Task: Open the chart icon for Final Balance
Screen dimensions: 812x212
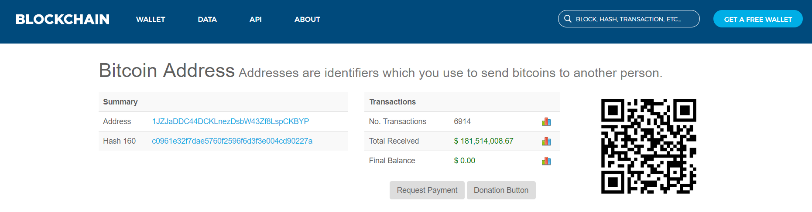Action: click(x=546, y=161)
